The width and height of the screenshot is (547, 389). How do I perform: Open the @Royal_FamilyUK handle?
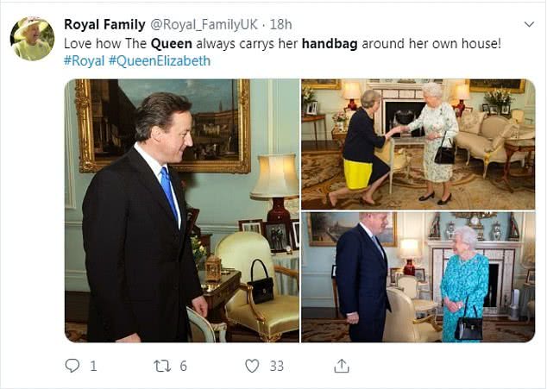pos(206,24)
